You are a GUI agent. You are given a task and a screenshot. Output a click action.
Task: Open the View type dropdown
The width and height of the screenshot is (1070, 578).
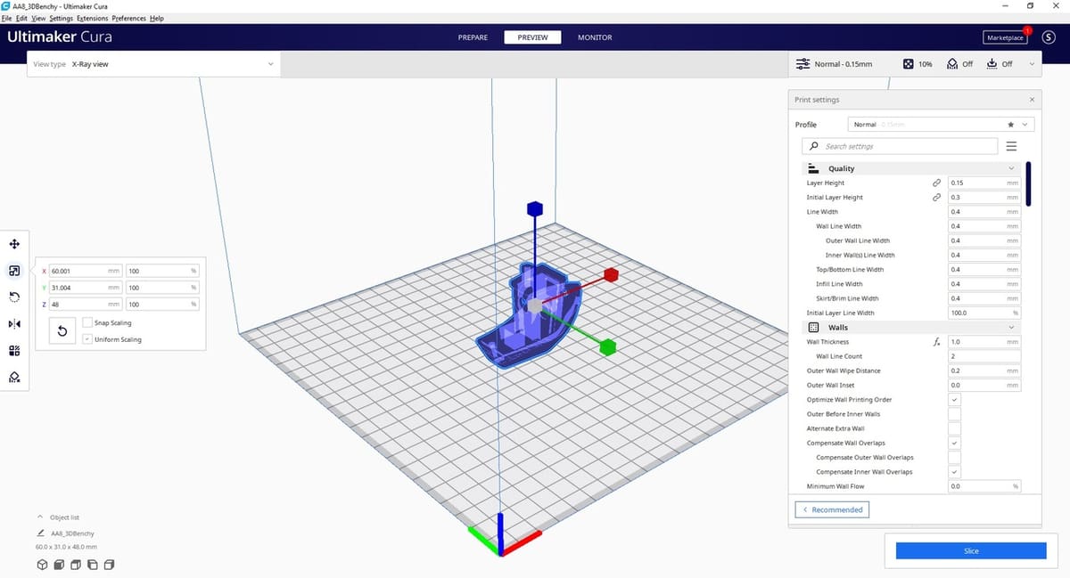[153, 64]
